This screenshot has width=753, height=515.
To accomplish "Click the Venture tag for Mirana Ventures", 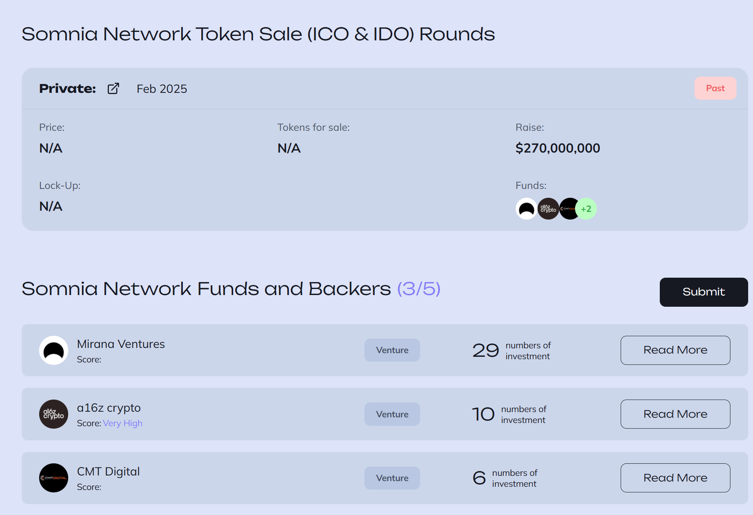I will [x=392, y=350].
